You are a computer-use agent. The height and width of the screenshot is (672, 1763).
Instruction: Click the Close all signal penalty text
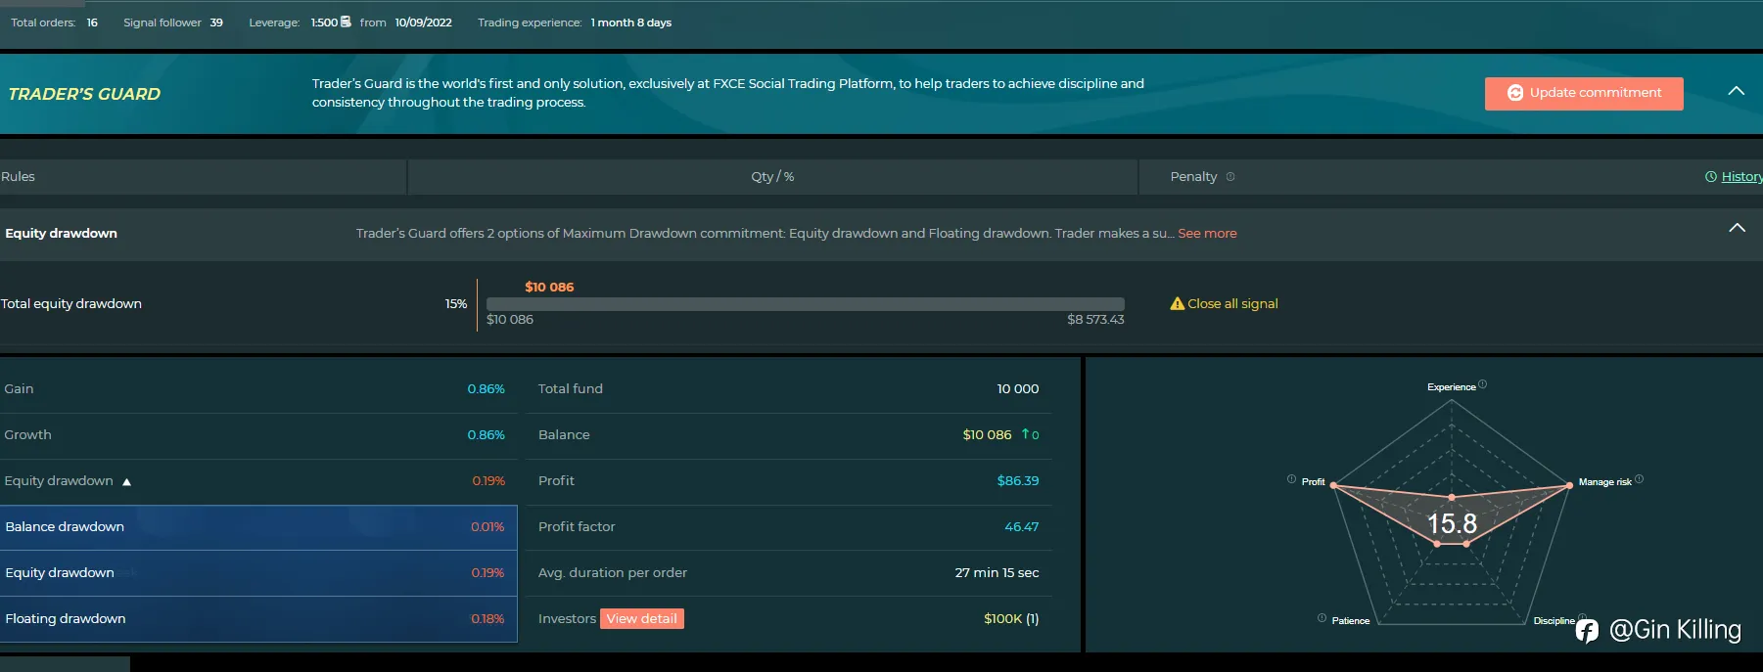click(x=1232, y=304)
